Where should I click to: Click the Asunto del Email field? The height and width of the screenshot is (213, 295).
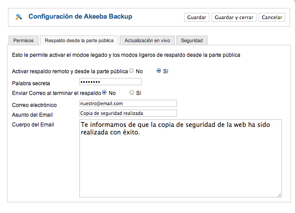coord(128,113)
